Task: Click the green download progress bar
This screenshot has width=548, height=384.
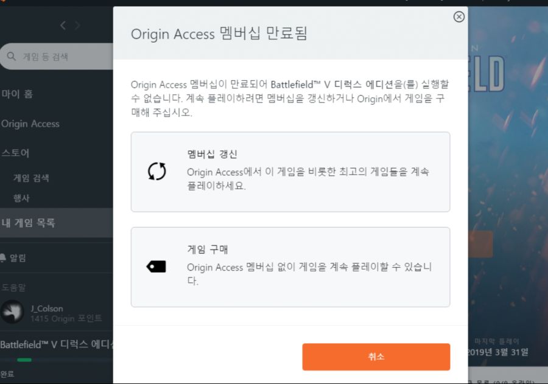Action: (24, 360)
